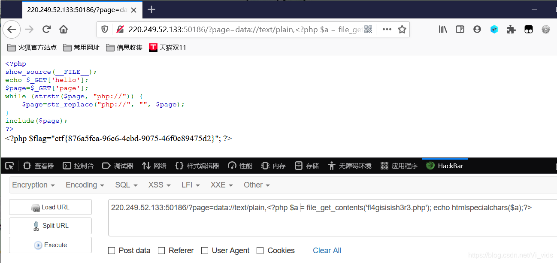The image size is (557, 263).
Task: Expand the SQL dropdown menu
Action: pos(126,185)
